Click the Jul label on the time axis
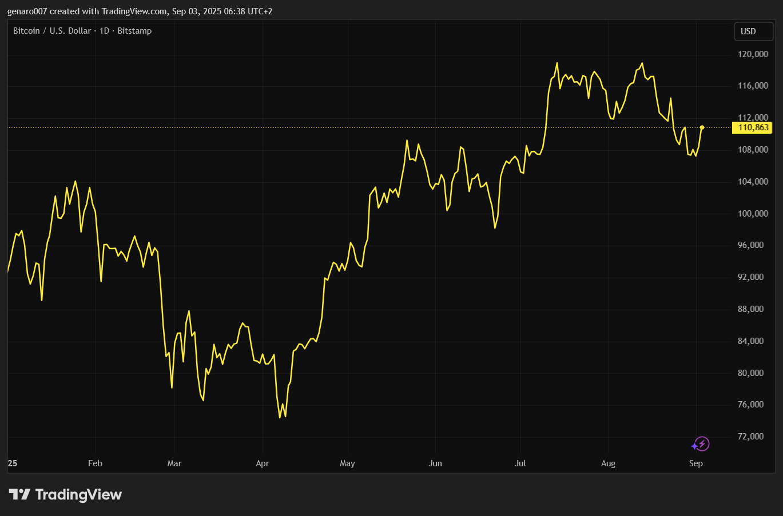The height and width of the screenshot is (516, 783). tap(520, 463)
